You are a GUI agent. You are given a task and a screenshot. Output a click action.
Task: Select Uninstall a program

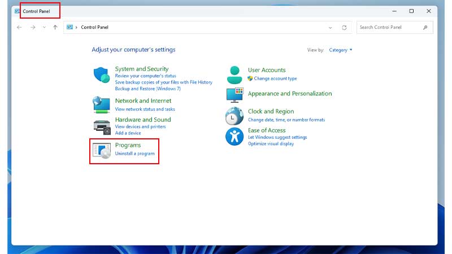[x=134, y=154]
